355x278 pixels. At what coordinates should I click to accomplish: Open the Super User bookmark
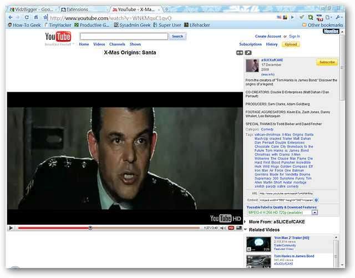(168, 25)
